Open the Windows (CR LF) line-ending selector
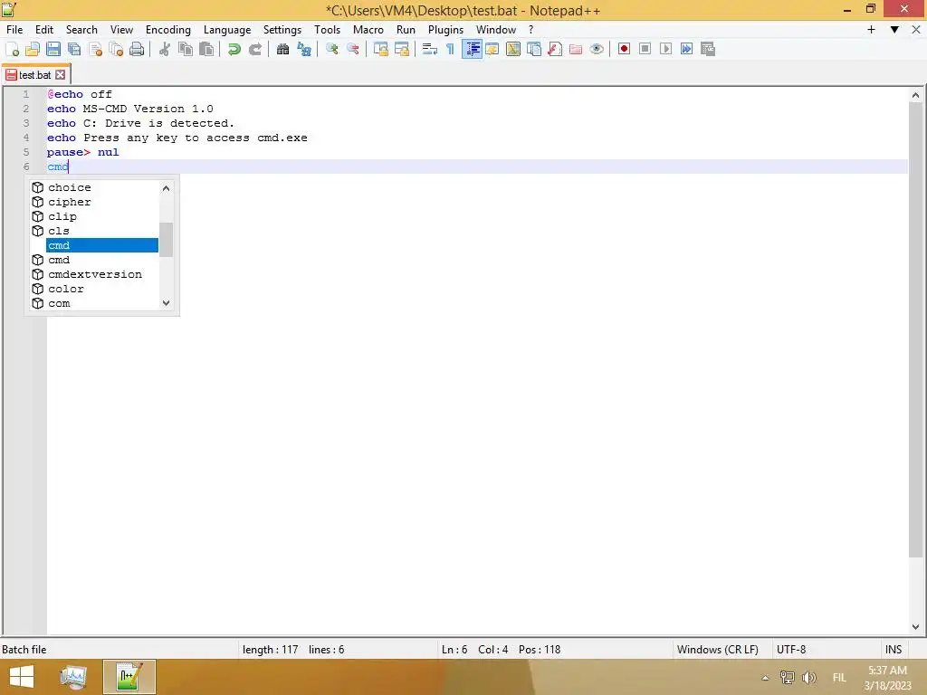This screenshot has height=695, width=927. coord(717,649)
